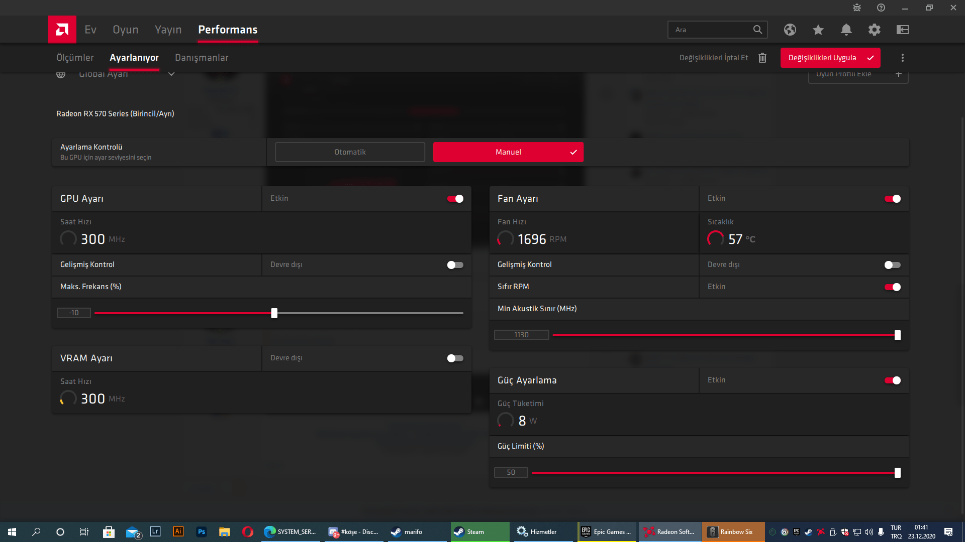This screenshot has height=542, width=965.
Task: Click the trash icon to discard changes
Action: tap(762, 58)
